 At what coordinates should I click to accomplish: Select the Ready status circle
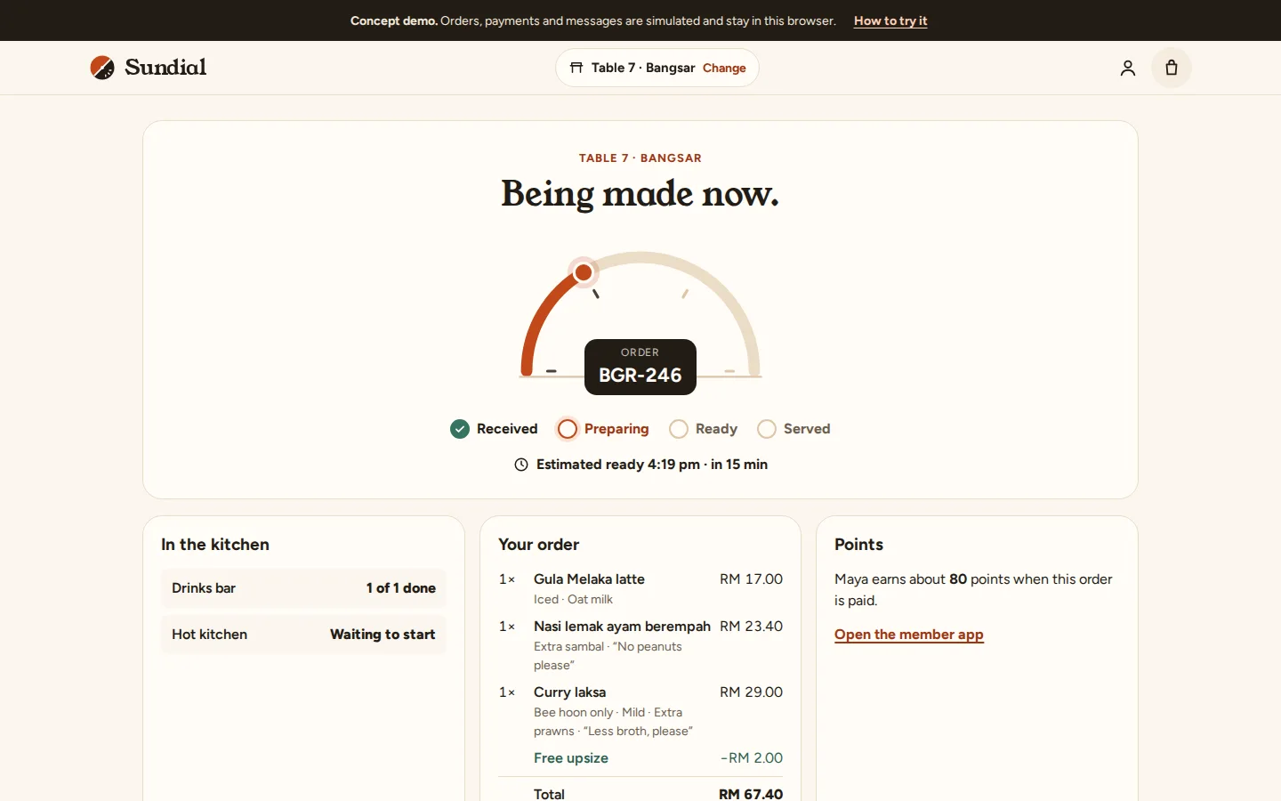pyautogui.click(x=679, y=429)
